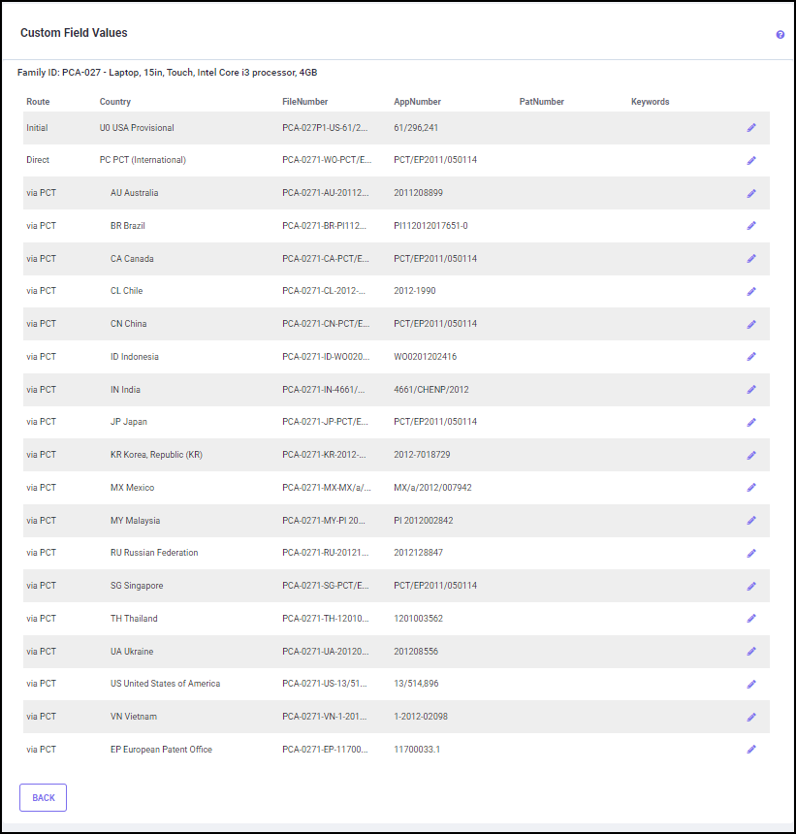Click the AppNumber column header
Image resolution: width=796 pixels, height=834 pixels.
pos(417,102)
